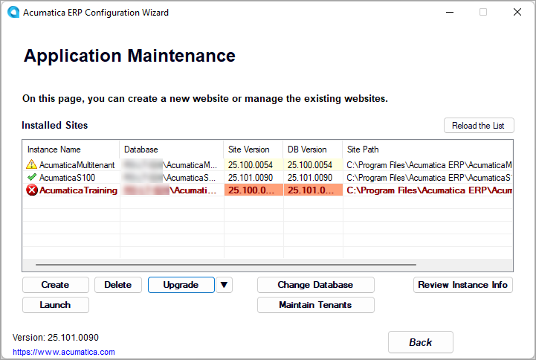Sort by DB Version column header

[313, 150]
